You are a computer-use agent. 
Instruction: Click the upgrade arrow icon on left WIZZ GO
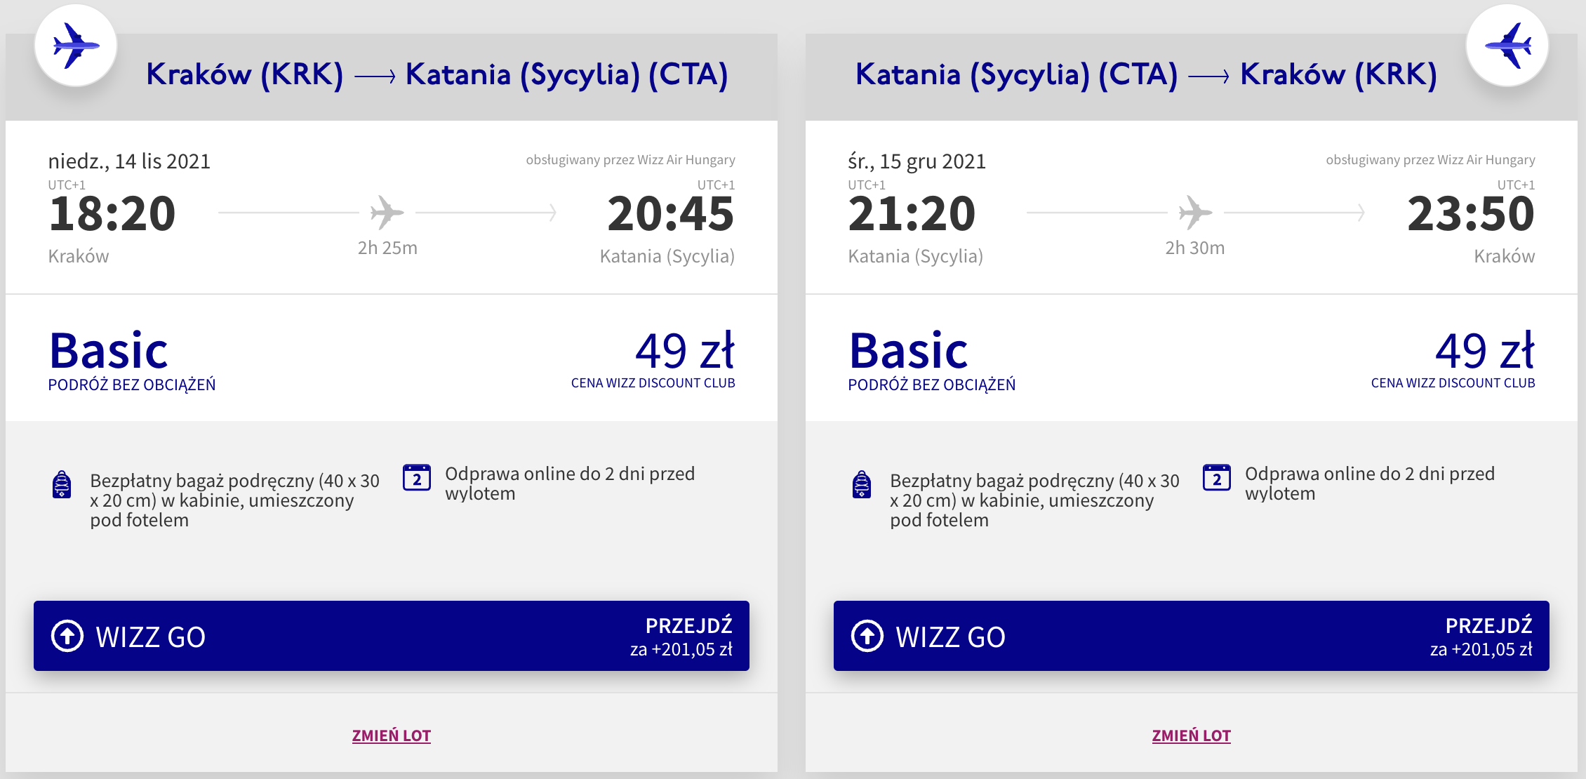click(x=67, y=636)
